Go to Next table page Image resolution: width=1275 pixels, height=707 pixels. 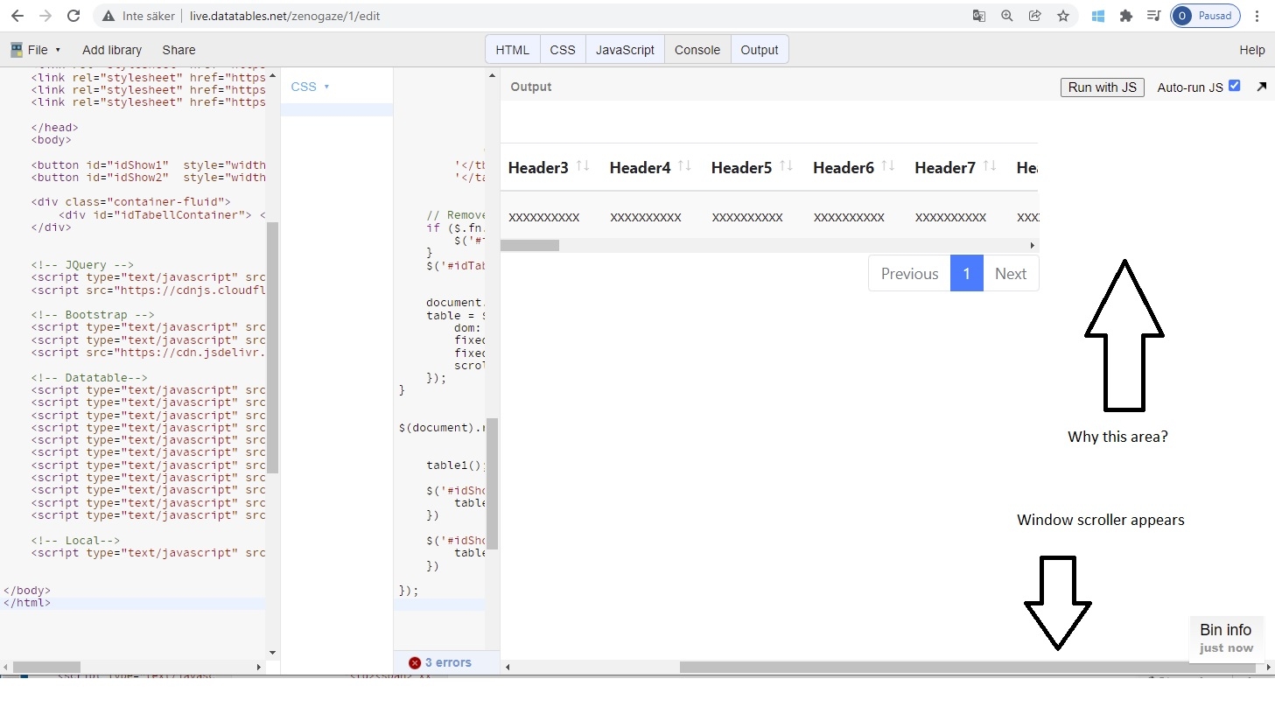pos(1011,273)
